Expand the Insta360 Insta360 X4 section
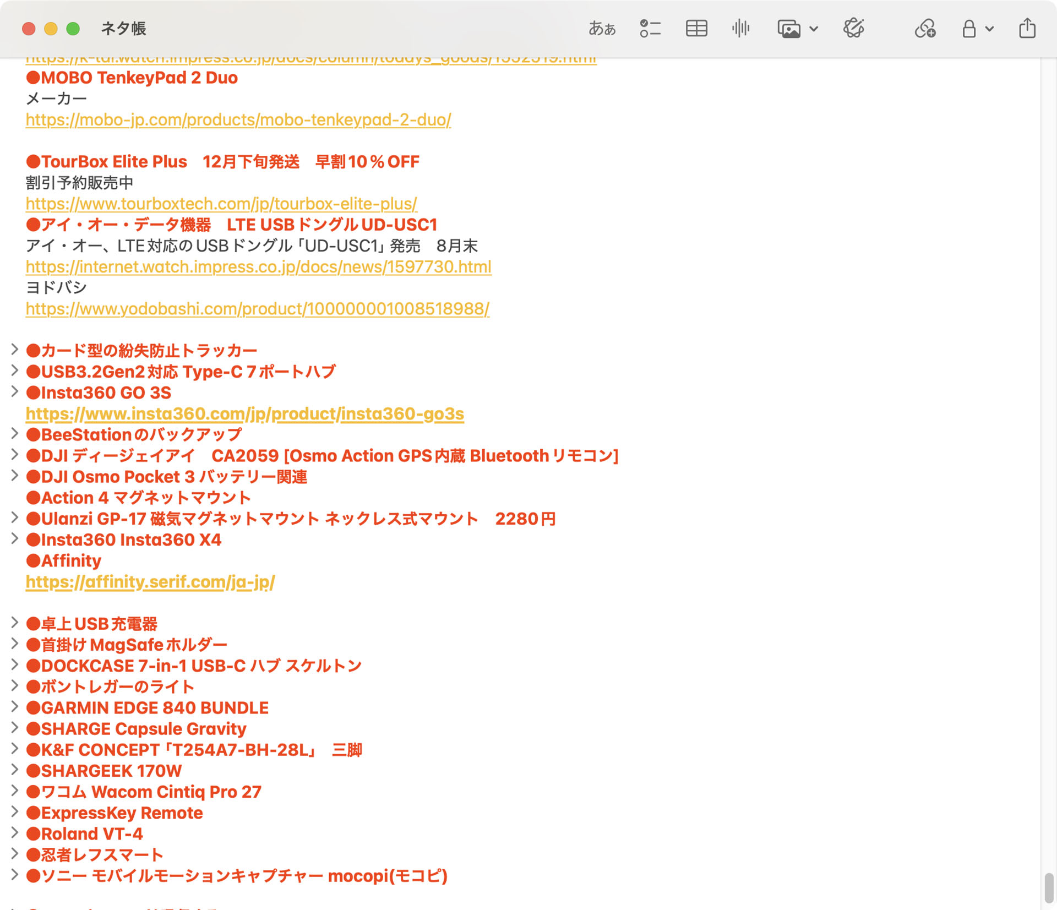This screenshot has width=1057, height=910. coord(15,538)
